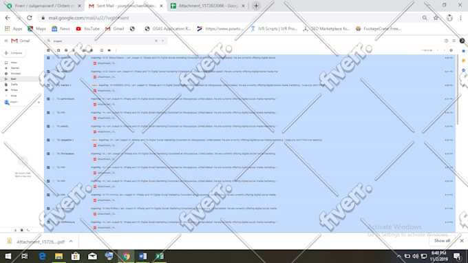The height and width of the screenshot is (263, 468).
Task: Reload the page
Action: click(29, 18)
